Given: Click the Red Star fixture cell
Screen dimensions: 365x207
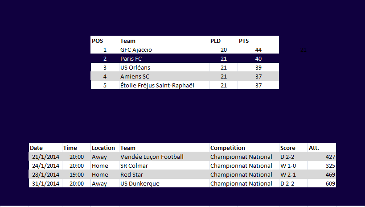Looking at the screenshot, I should 164,174.
